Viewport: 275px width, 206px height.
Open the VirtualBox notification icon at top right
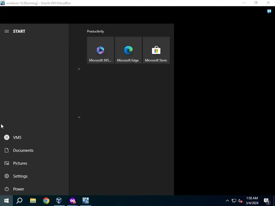pyautogui.click(x=269, y=11)
